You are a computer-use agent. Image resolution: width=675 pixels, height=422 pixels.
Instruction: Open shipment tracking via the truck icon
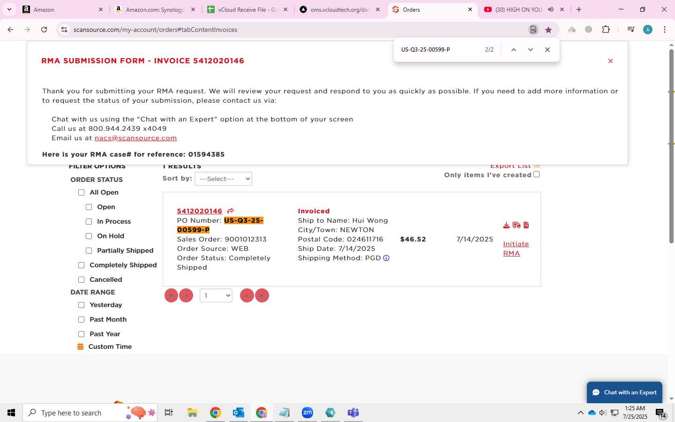point(517,225)
